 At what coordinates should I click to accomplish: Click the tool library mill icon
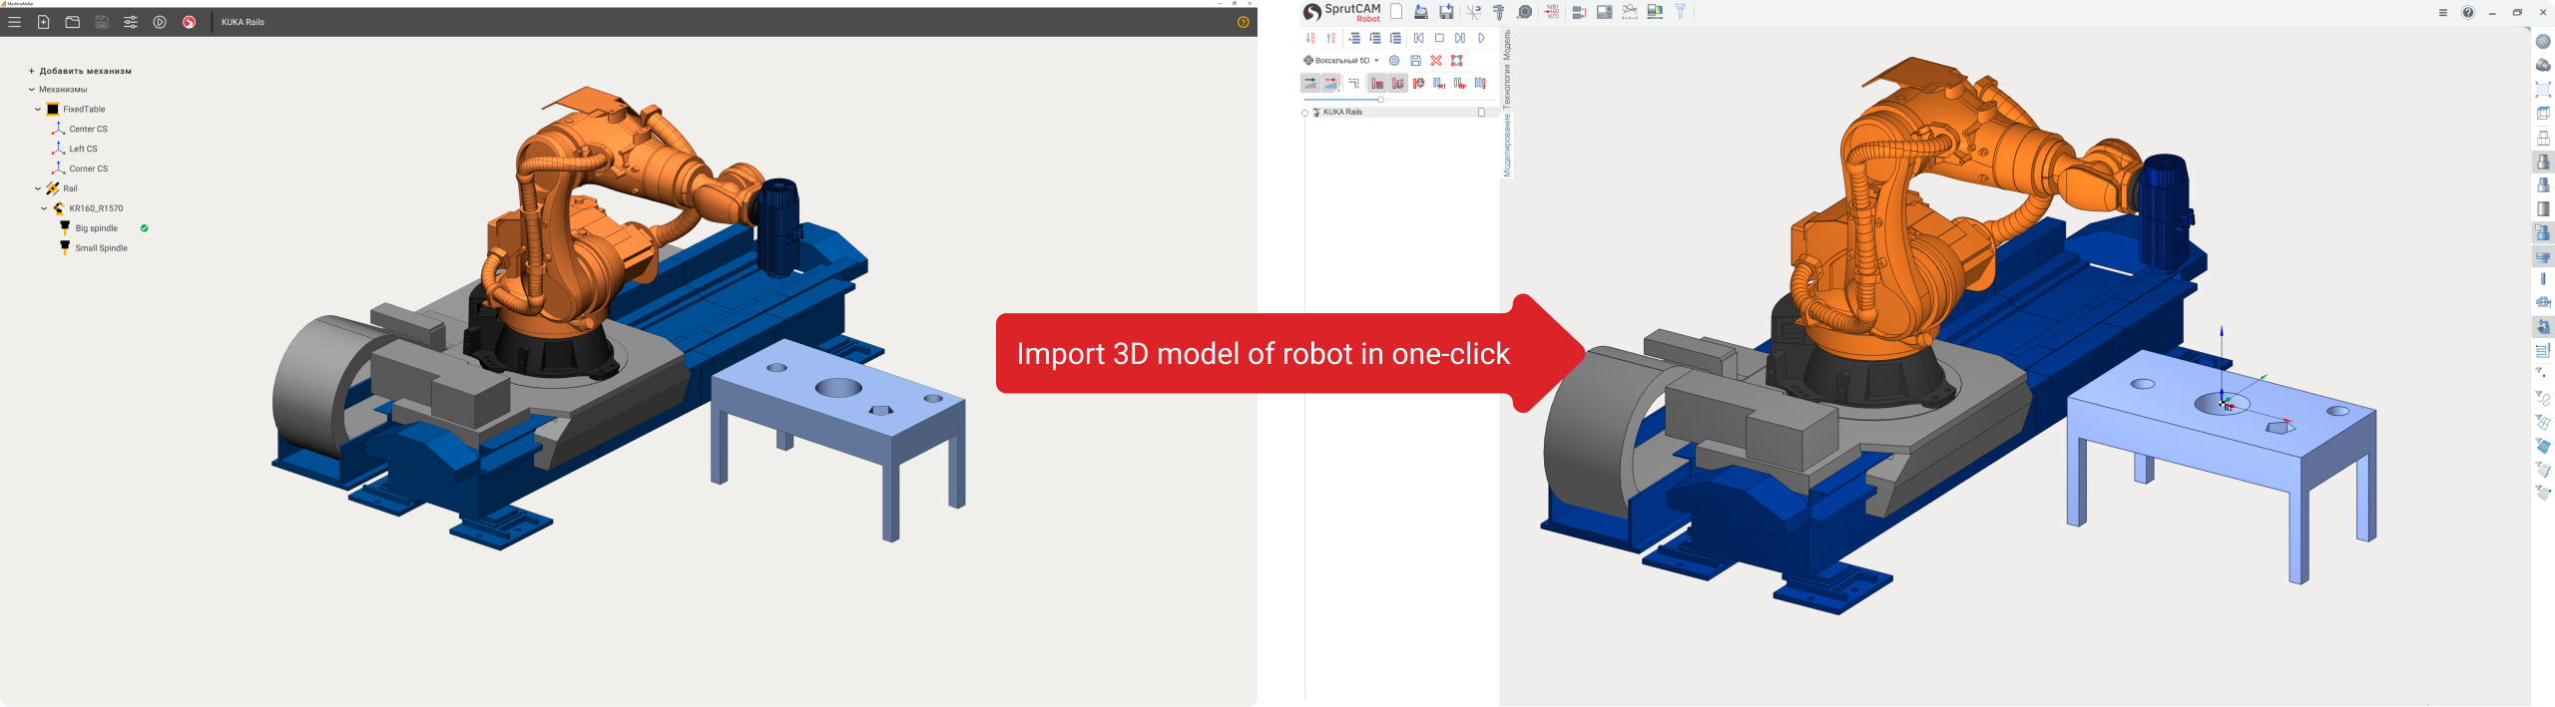pos(1681,12)
